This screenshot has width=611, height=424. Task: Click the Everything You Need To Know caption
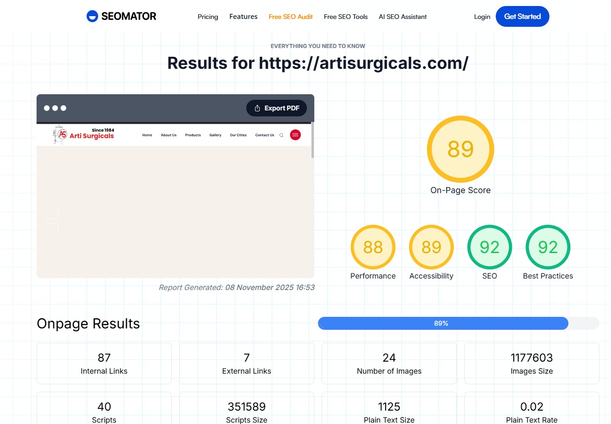[x=318, y=46]
